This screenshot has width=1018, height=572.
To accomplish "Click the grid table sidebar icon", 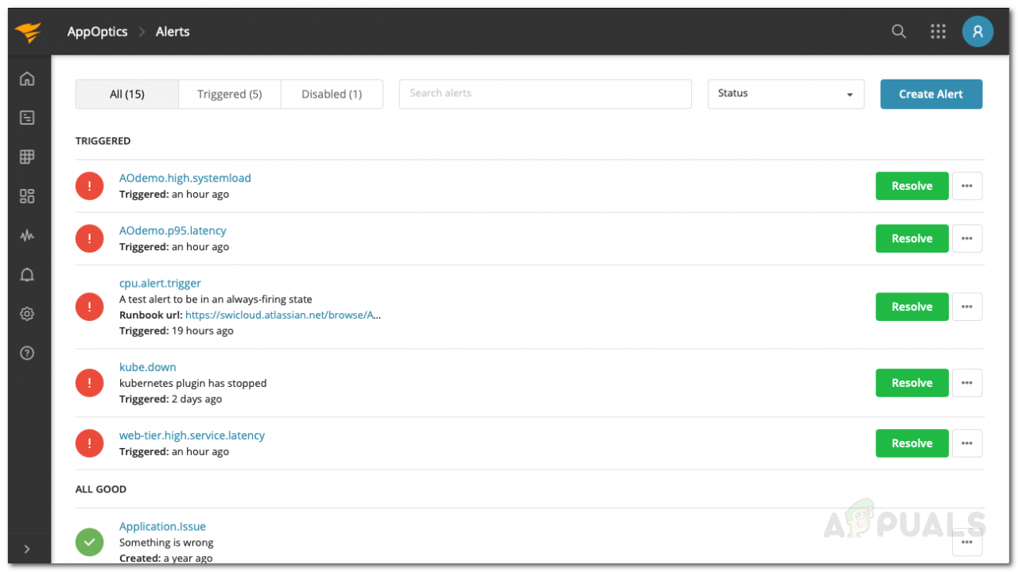I will pos(27,157).
